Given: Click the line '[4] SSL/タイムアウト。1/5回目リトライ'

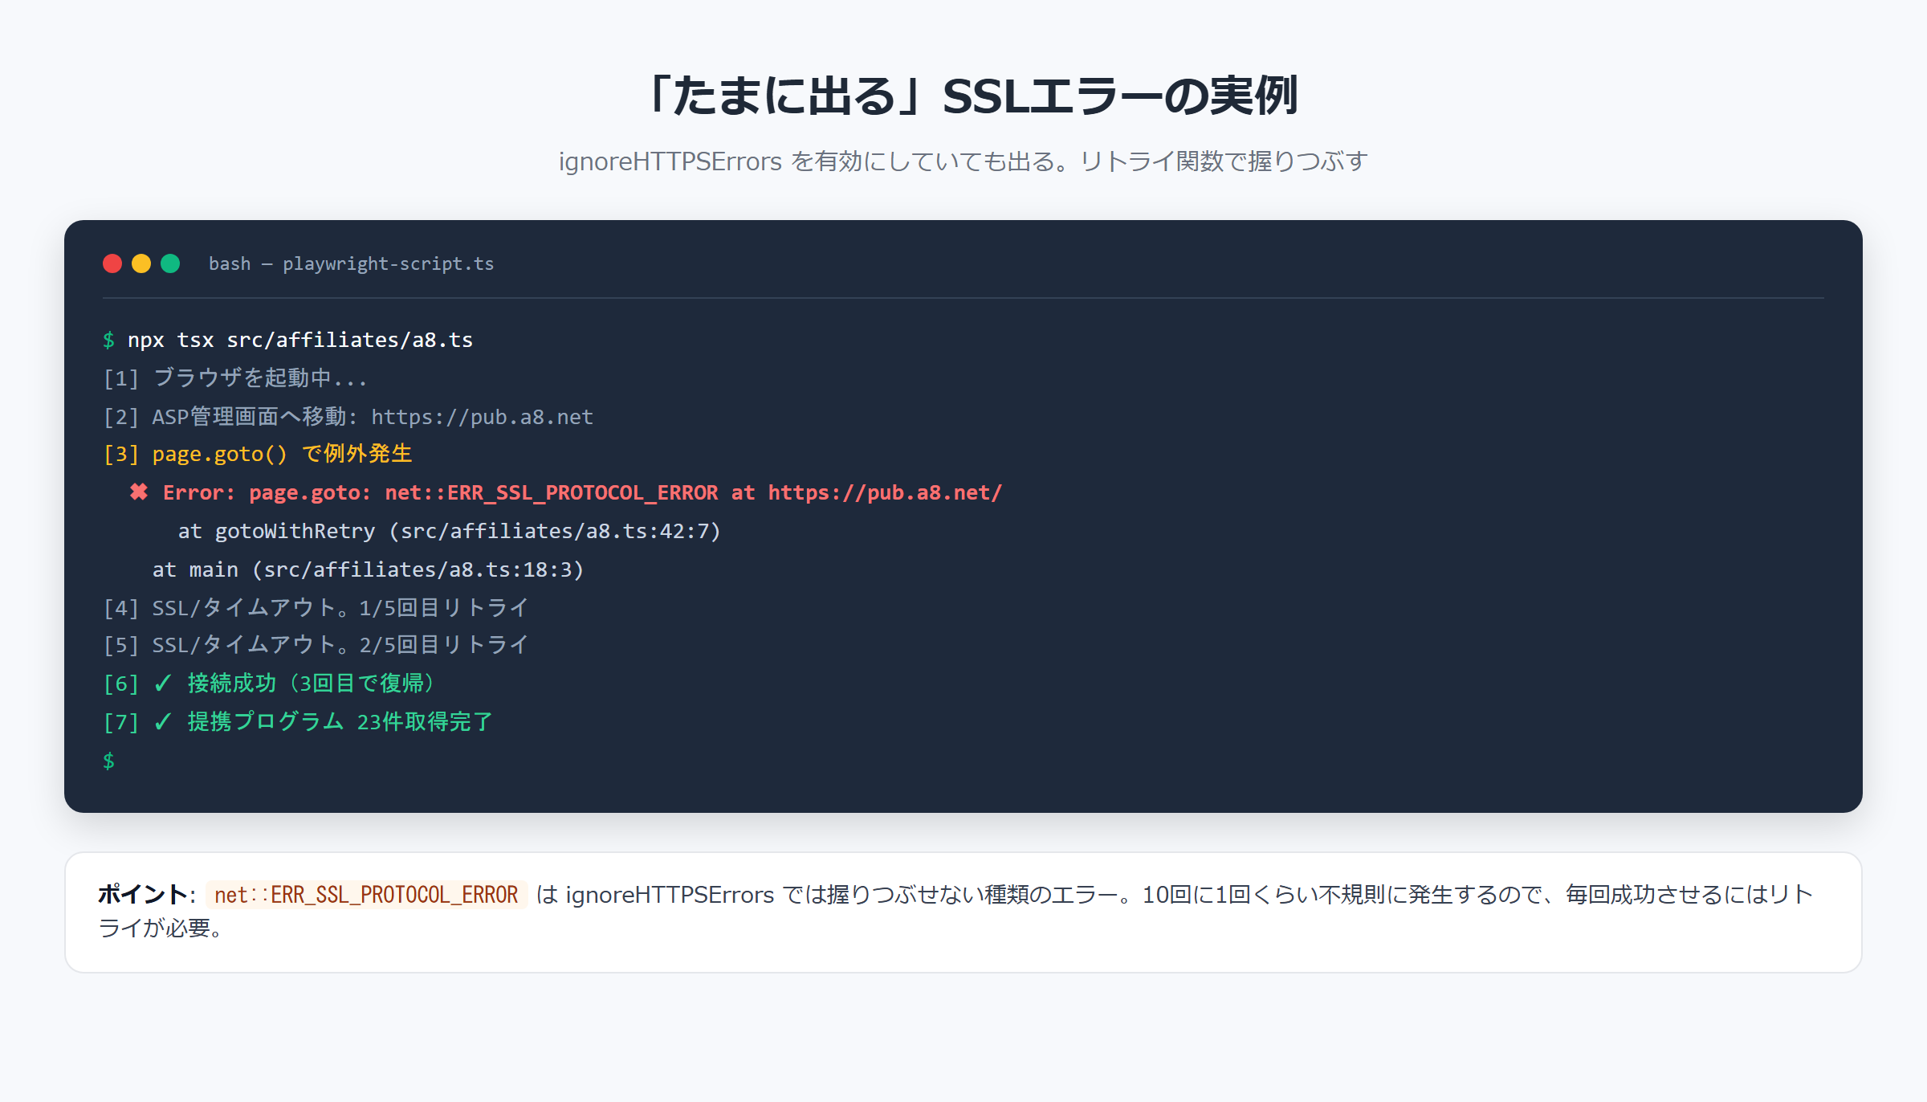Looking at the screenshot, I should coord(316,608).
